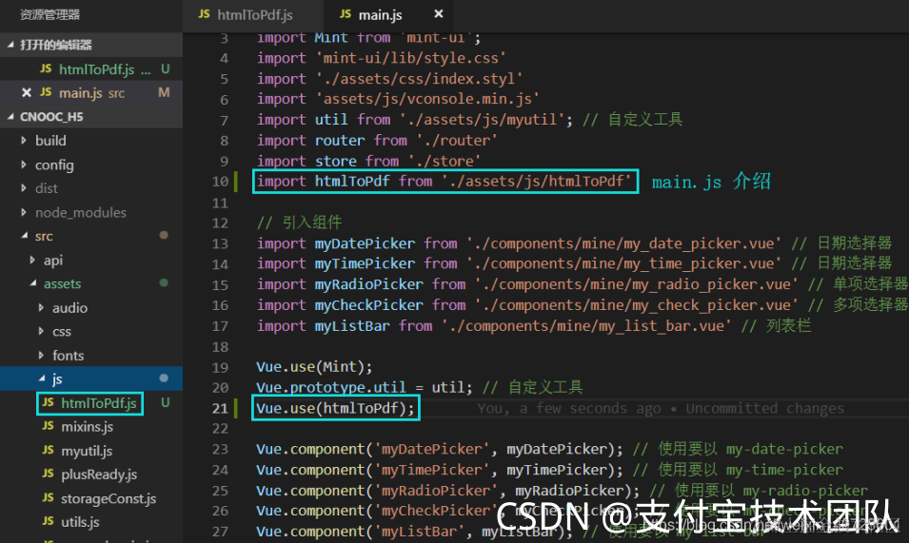Click Vue.use(htmlToPdf); on line 21
909x543 pixels.
pos(336,408)
